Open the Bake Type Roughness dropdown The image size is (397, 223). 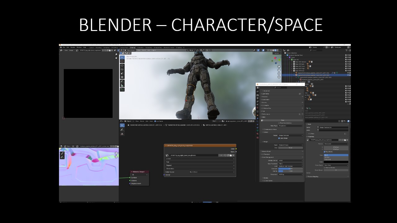(x=291, y=126)
